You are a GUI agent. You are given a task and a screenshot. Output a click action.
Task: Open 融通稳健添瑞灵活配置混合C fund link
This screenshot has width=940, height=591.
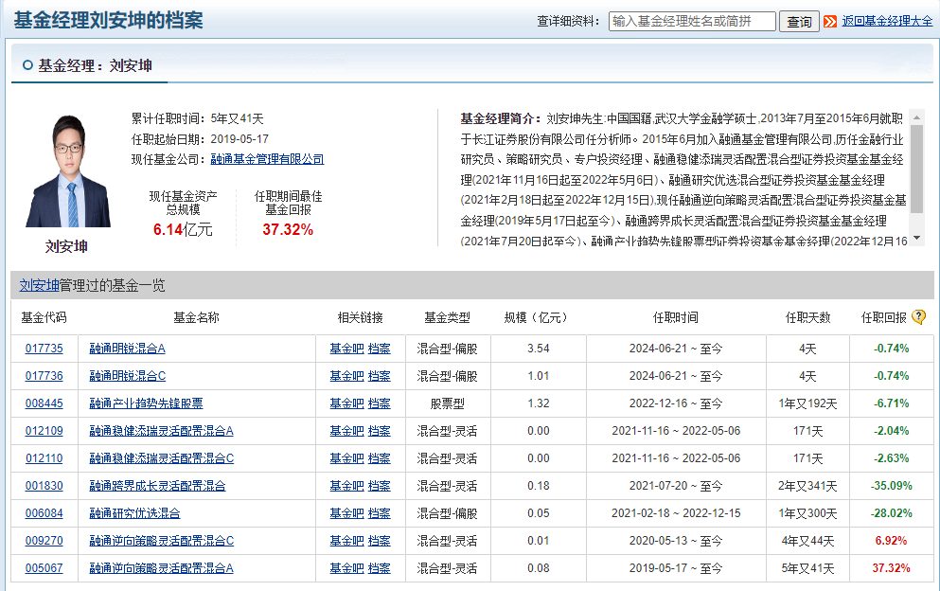point(161,458)
